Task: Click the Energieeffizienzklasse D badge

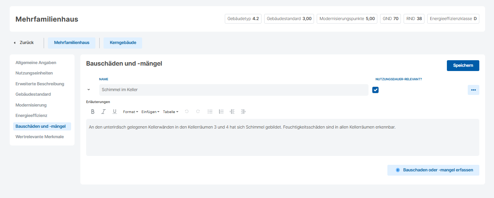Action: click(x=453, y=19)
